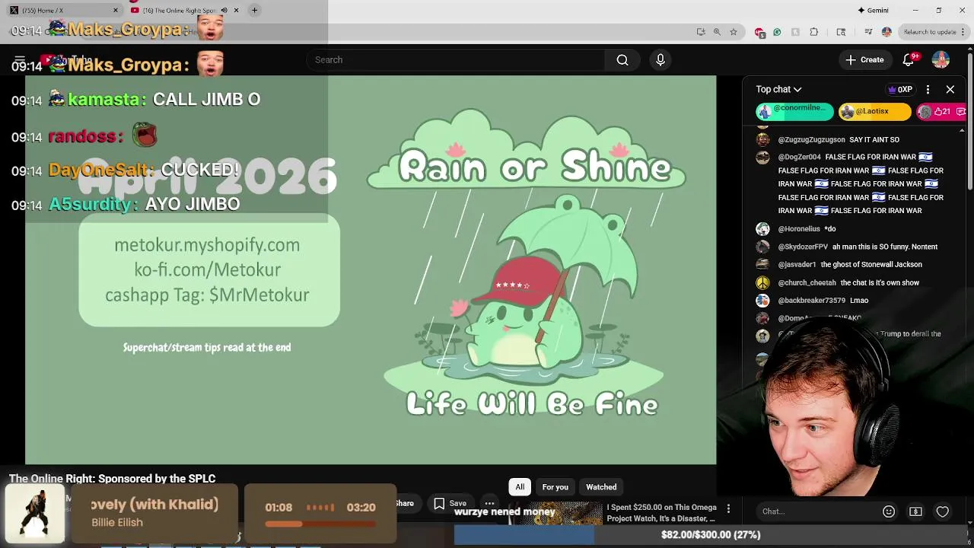
Task: Click the Create button
Action: point(864,60)
